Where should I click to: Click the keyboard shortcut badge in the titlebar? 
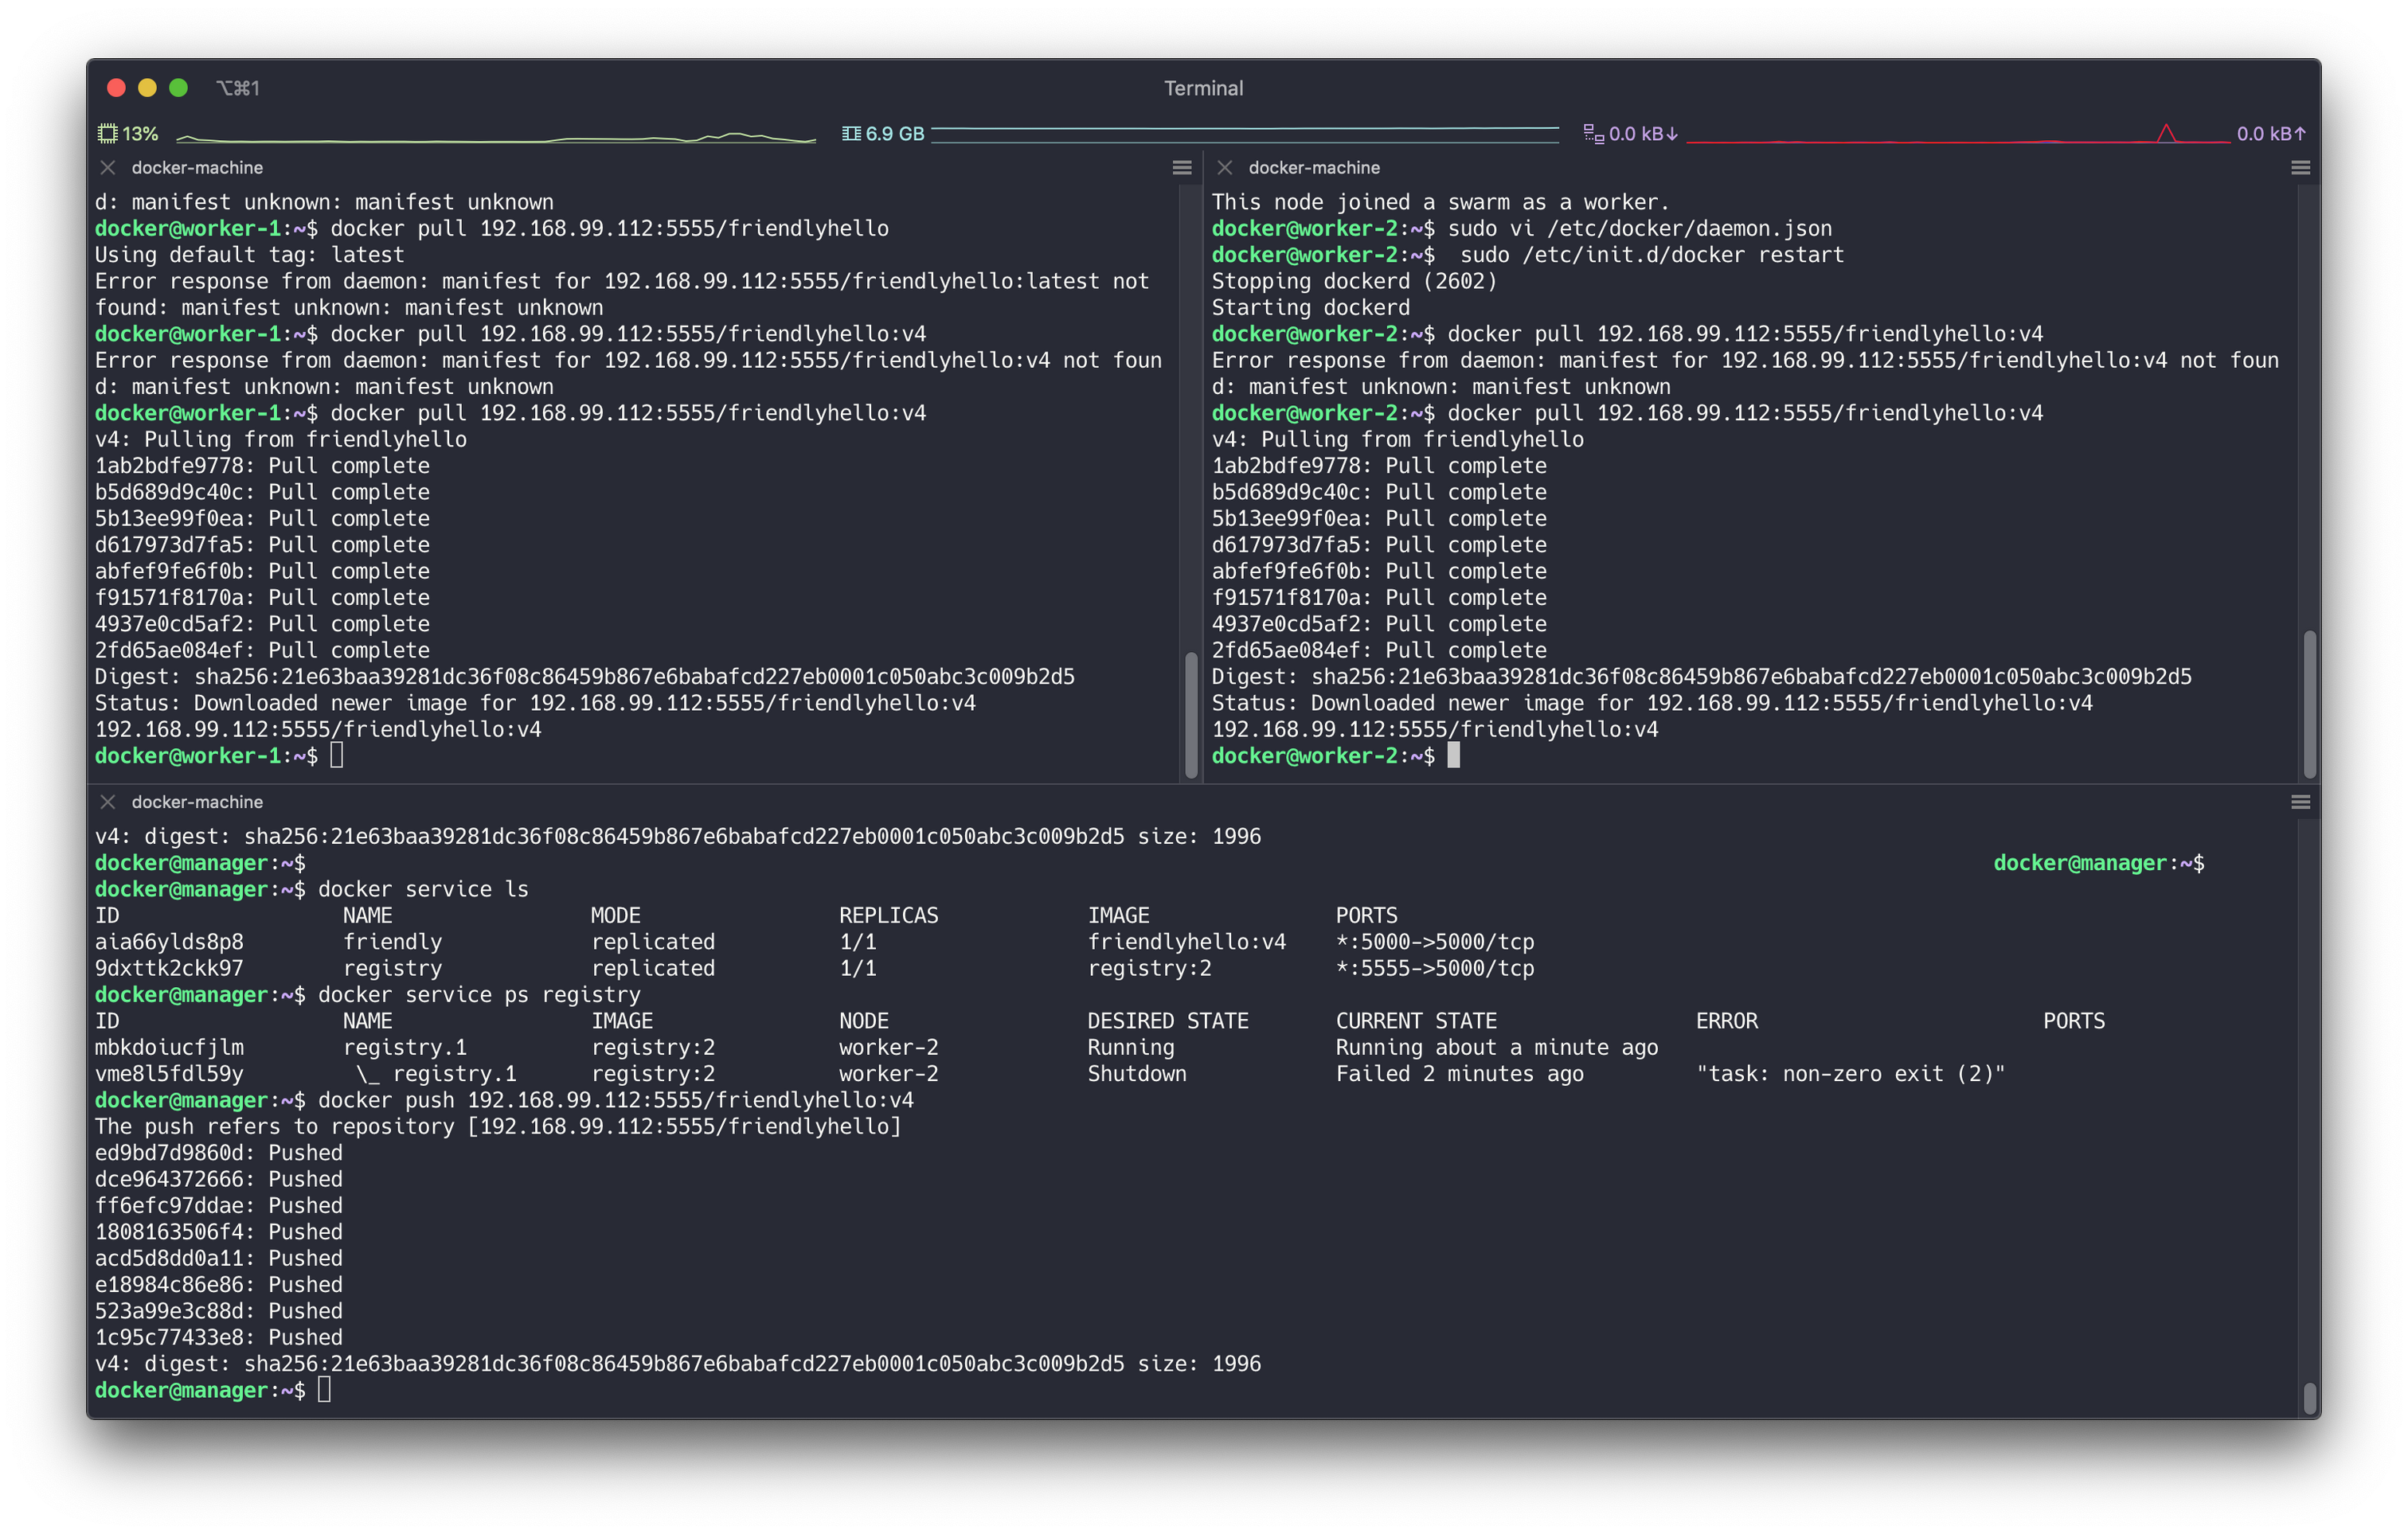tap(238, 88)
